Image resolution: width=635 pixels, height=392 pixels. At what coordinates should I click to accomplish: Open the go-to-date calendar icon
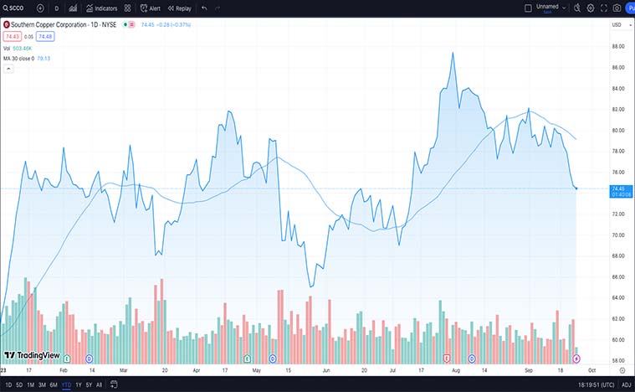(114, 384)
